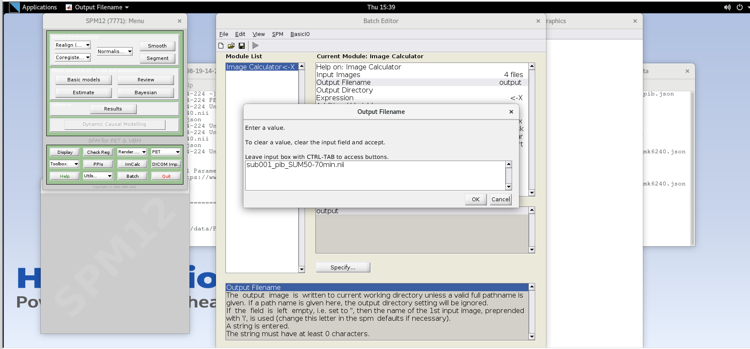Click the Segment button in SPM12 Menu
The width and height of the screenshot is (750, 349).
click(157, 58)
